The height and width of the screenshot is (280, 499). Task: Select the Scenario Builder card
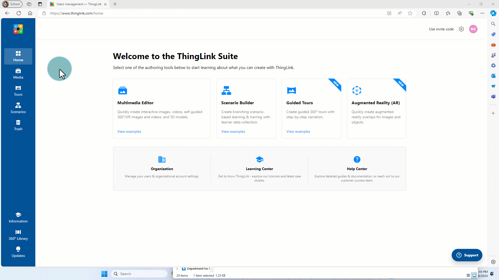(x=246, y=109)
